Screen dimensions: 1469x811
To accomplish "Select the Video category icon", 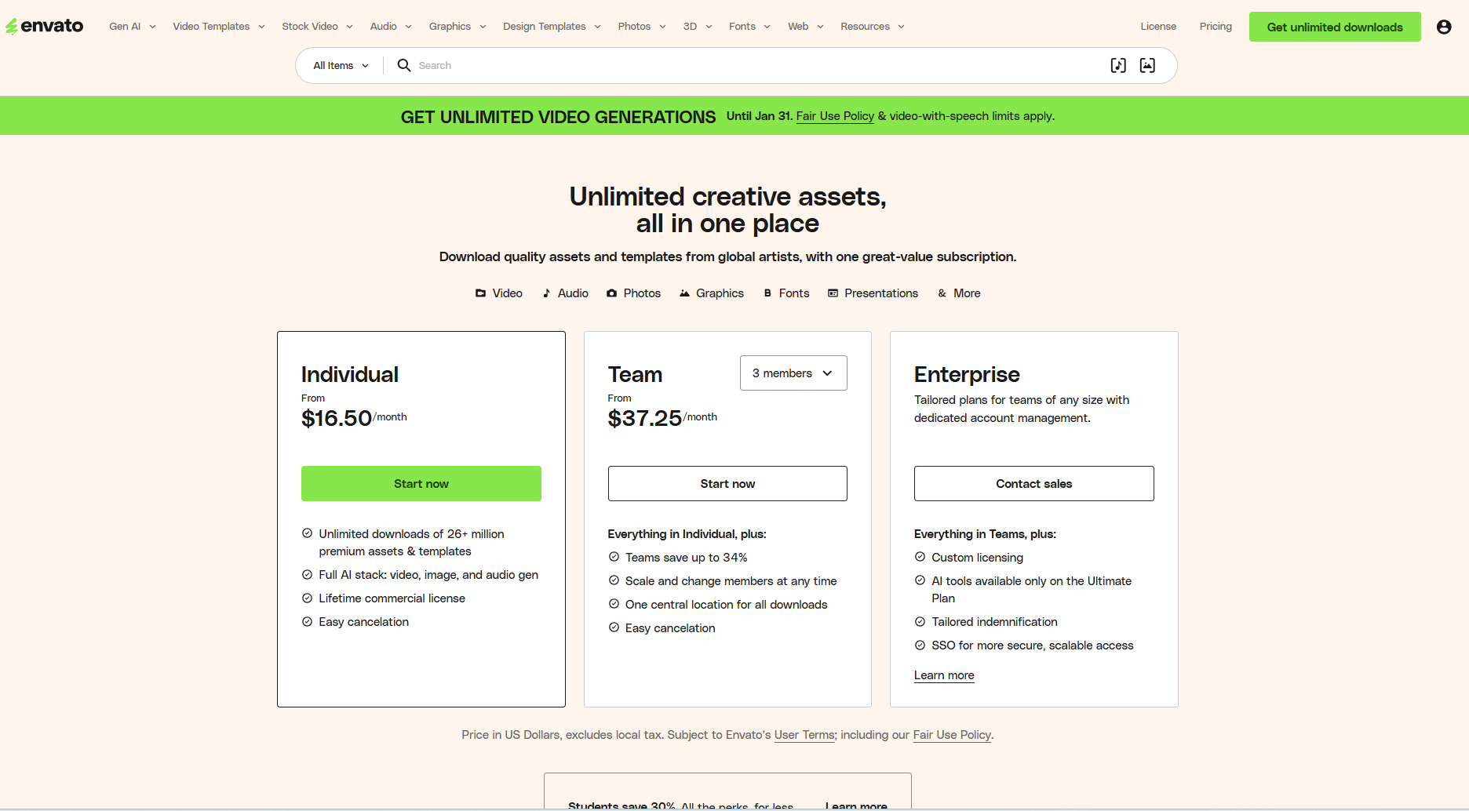I will [480, 293].
